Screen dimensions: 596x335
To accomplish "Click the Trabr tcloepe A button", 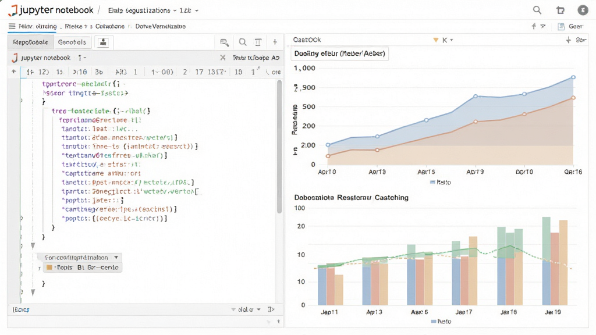I will [256, 58].
